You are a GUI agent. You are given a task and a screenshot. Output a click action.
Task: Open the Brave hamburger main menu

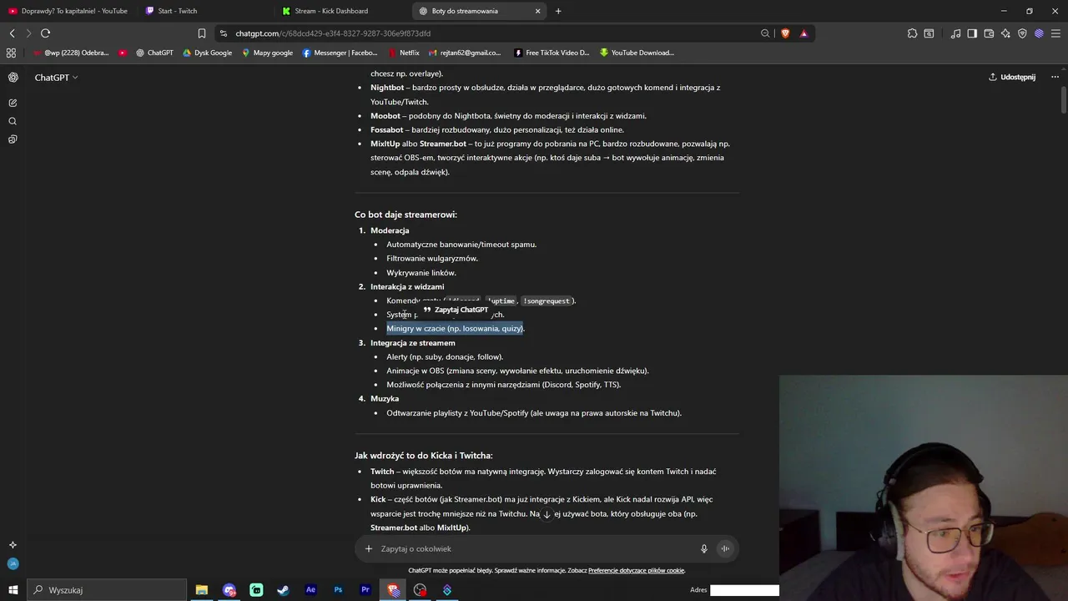pos(1055,33)
